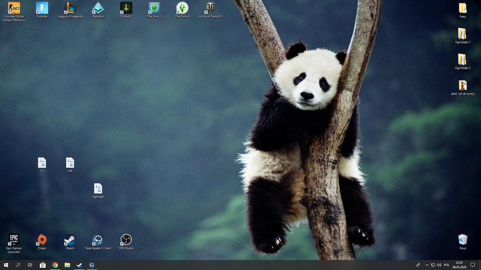Select the haxy folder

pyautogui.click(x=463, y=11)
